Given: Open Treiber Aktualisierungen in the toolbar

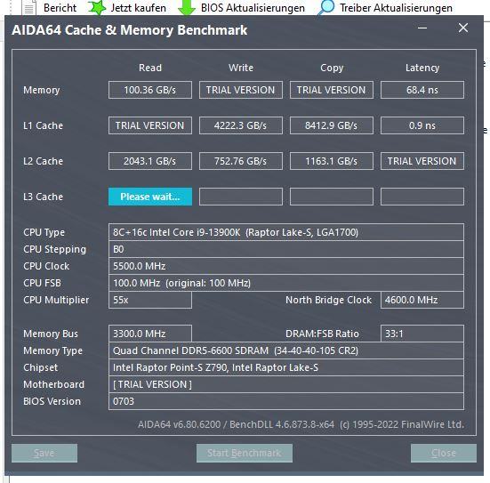Looking at the screenshot, I should click(x=397, y=8).
